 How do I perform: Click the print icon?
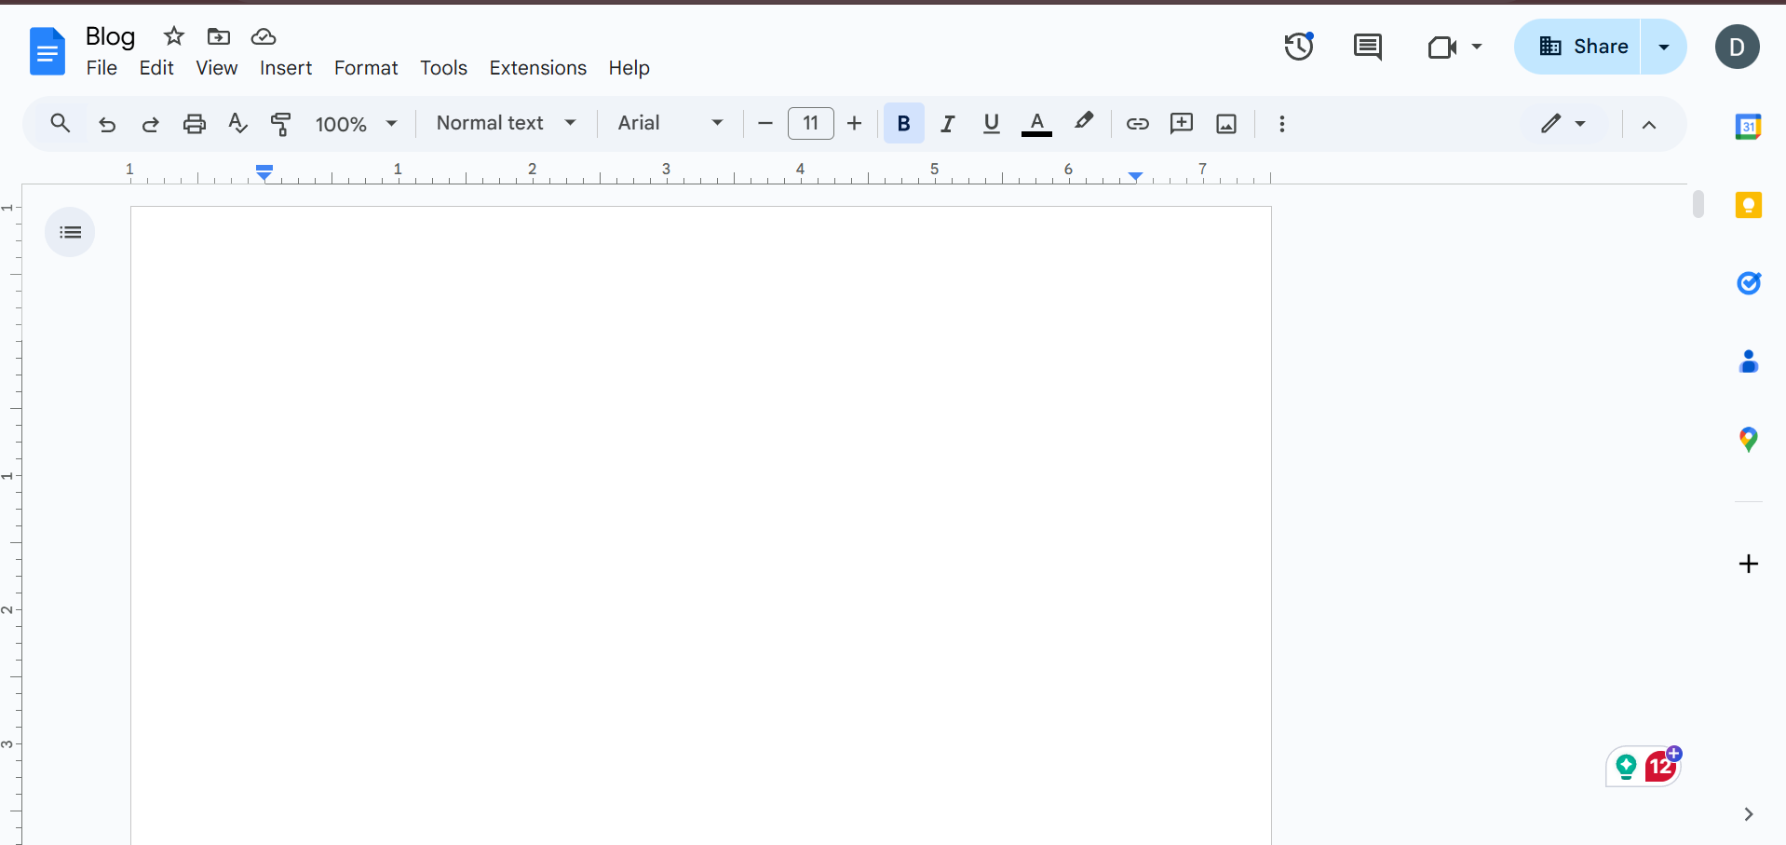pyautogui.click(x=194, y=123)
